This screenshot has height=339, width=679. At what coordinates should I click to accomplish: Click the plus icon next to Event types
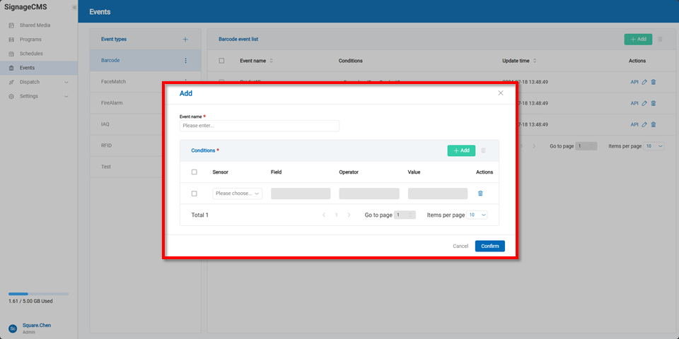tap(185, 40)
